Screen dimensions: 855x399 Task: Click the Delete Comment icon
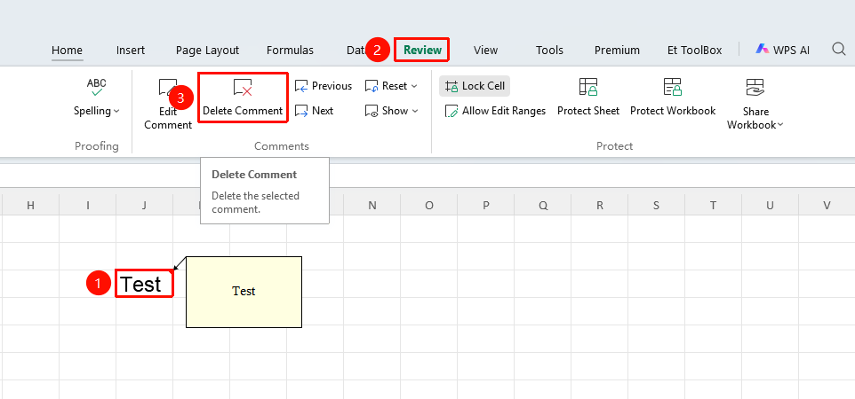[243, 88]
